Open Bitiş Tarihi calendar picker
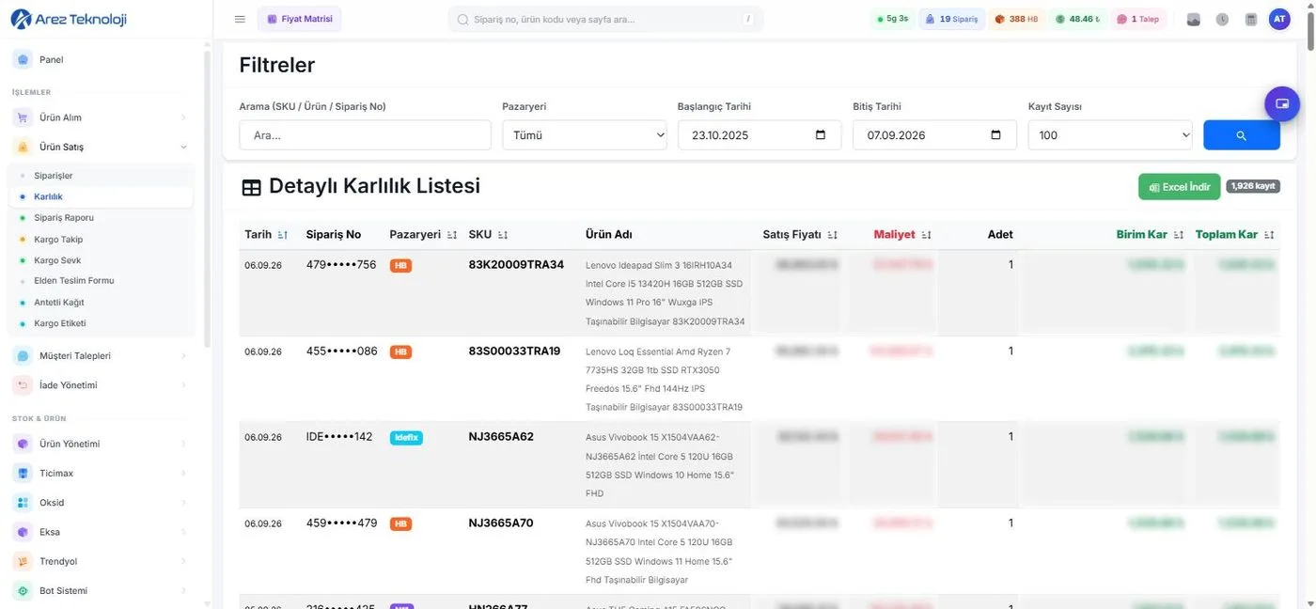 coord(996,135)
